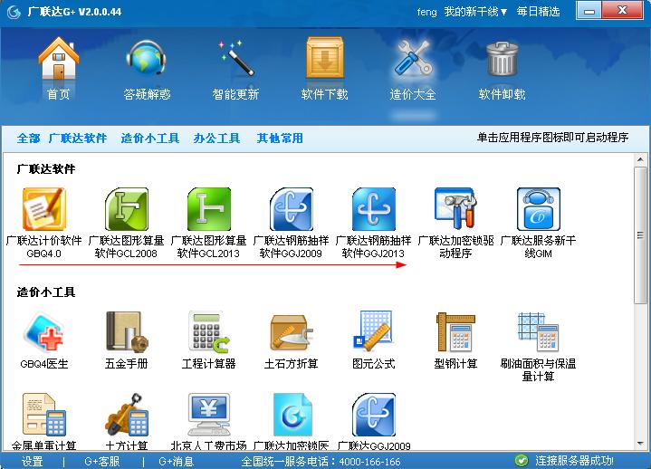Screen dimensions: 651x469
Task: Launch 智能更新 magic wand icon
Action: (235, 59)
